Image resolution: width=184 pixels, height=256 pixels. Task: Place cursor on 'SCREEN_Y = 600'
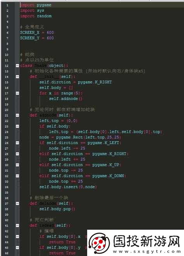[37, 38]
